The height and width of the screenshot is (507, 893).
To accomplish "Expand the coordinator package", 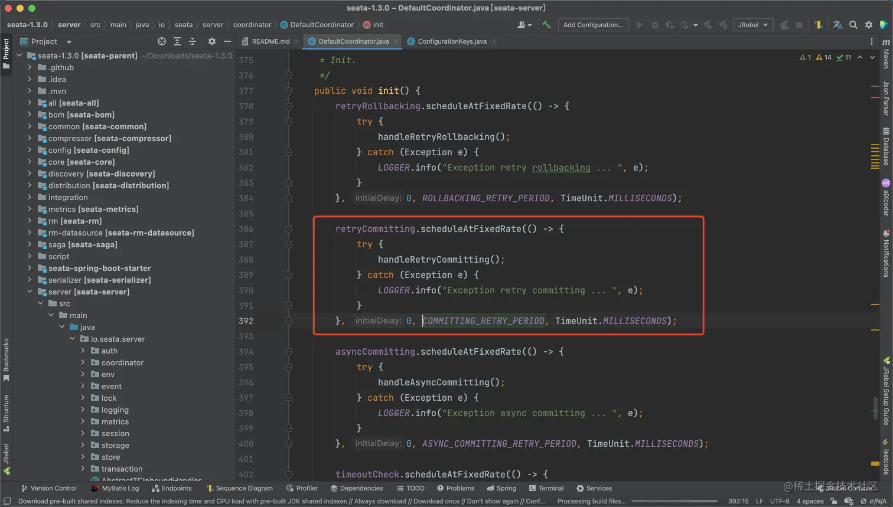I will 83,362.
